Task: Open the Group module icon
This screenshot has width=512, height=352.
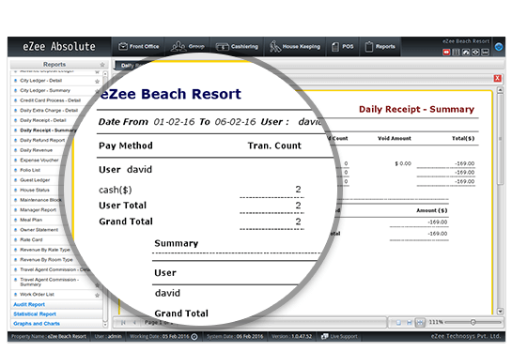Action: click(x=188, y=46)
